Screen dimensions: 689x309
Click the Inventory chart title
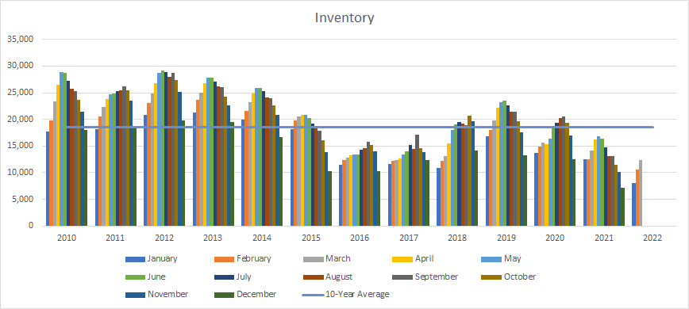(x=344, y=18)
